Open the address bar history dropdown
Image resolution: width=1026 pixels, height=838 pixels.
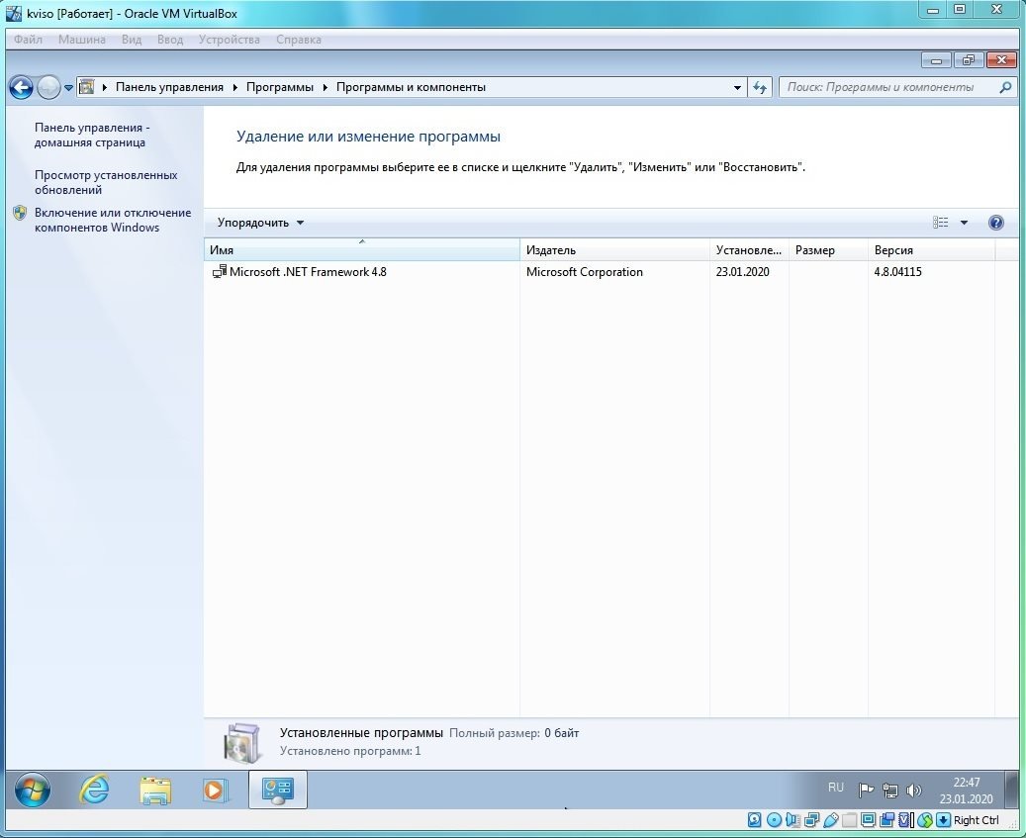(737, 87)
